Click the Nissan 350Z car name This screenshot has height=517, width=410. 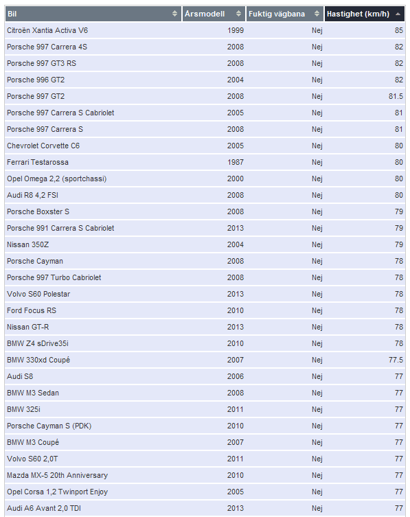pyautogui.click(x=27, y=244)
